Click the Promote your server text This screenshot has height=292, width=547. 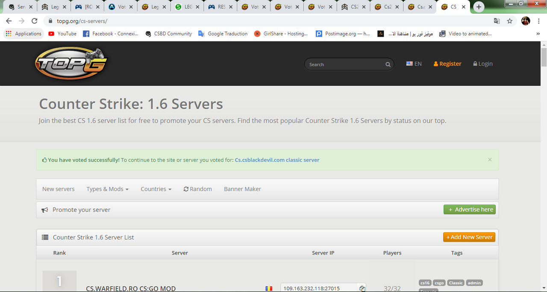point(81,210)
